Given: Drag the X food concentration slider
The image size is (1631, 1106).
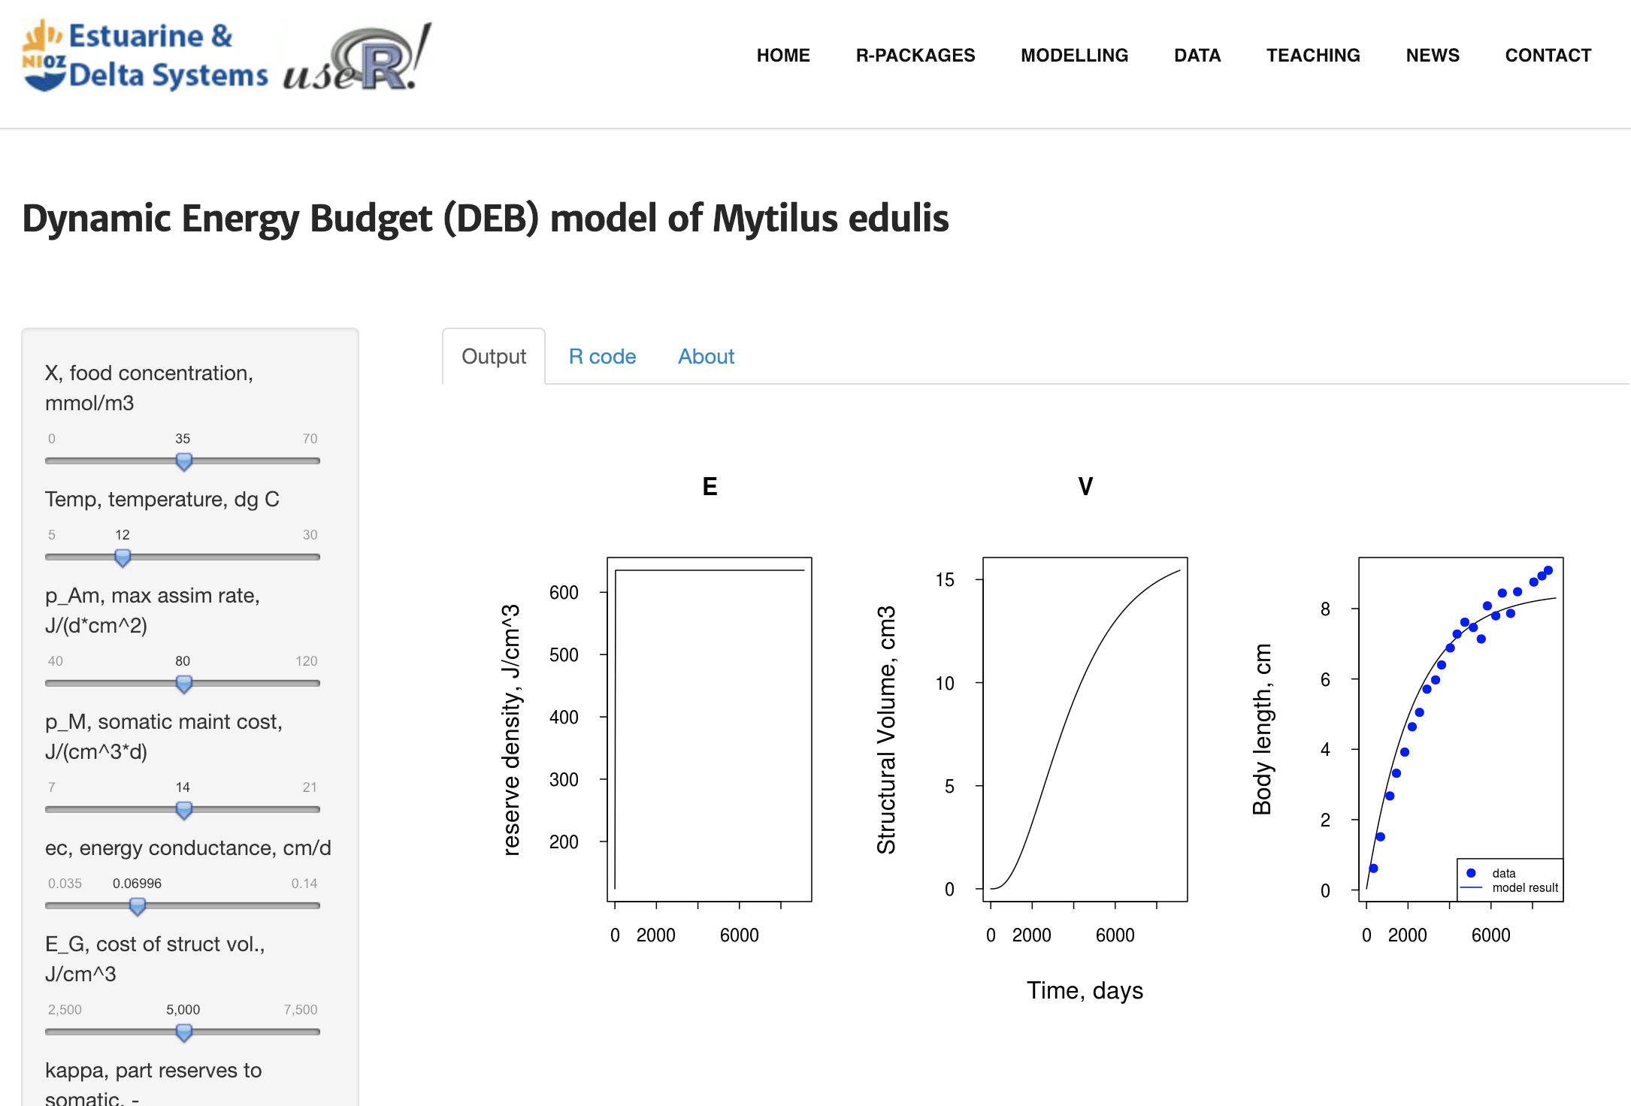Looking at the screenshot, I should pyautogui.click(x=183, y=459).
